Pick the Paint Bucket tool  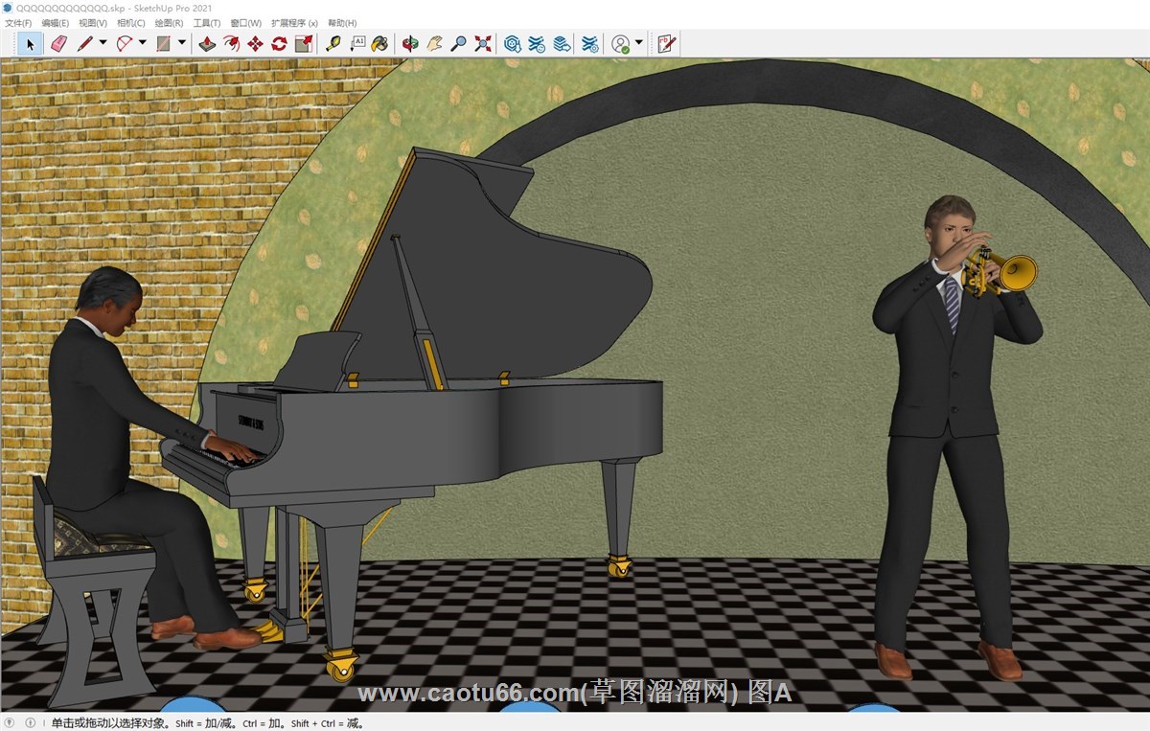tap(380, 43)
